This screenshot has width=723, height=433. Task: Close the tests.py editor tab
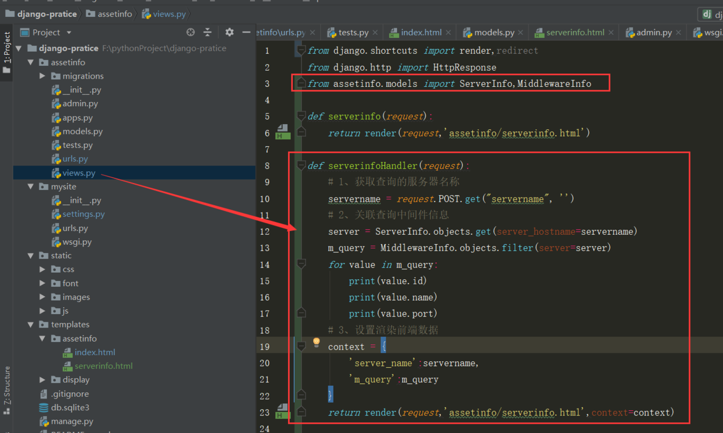(x=375, y=33)
